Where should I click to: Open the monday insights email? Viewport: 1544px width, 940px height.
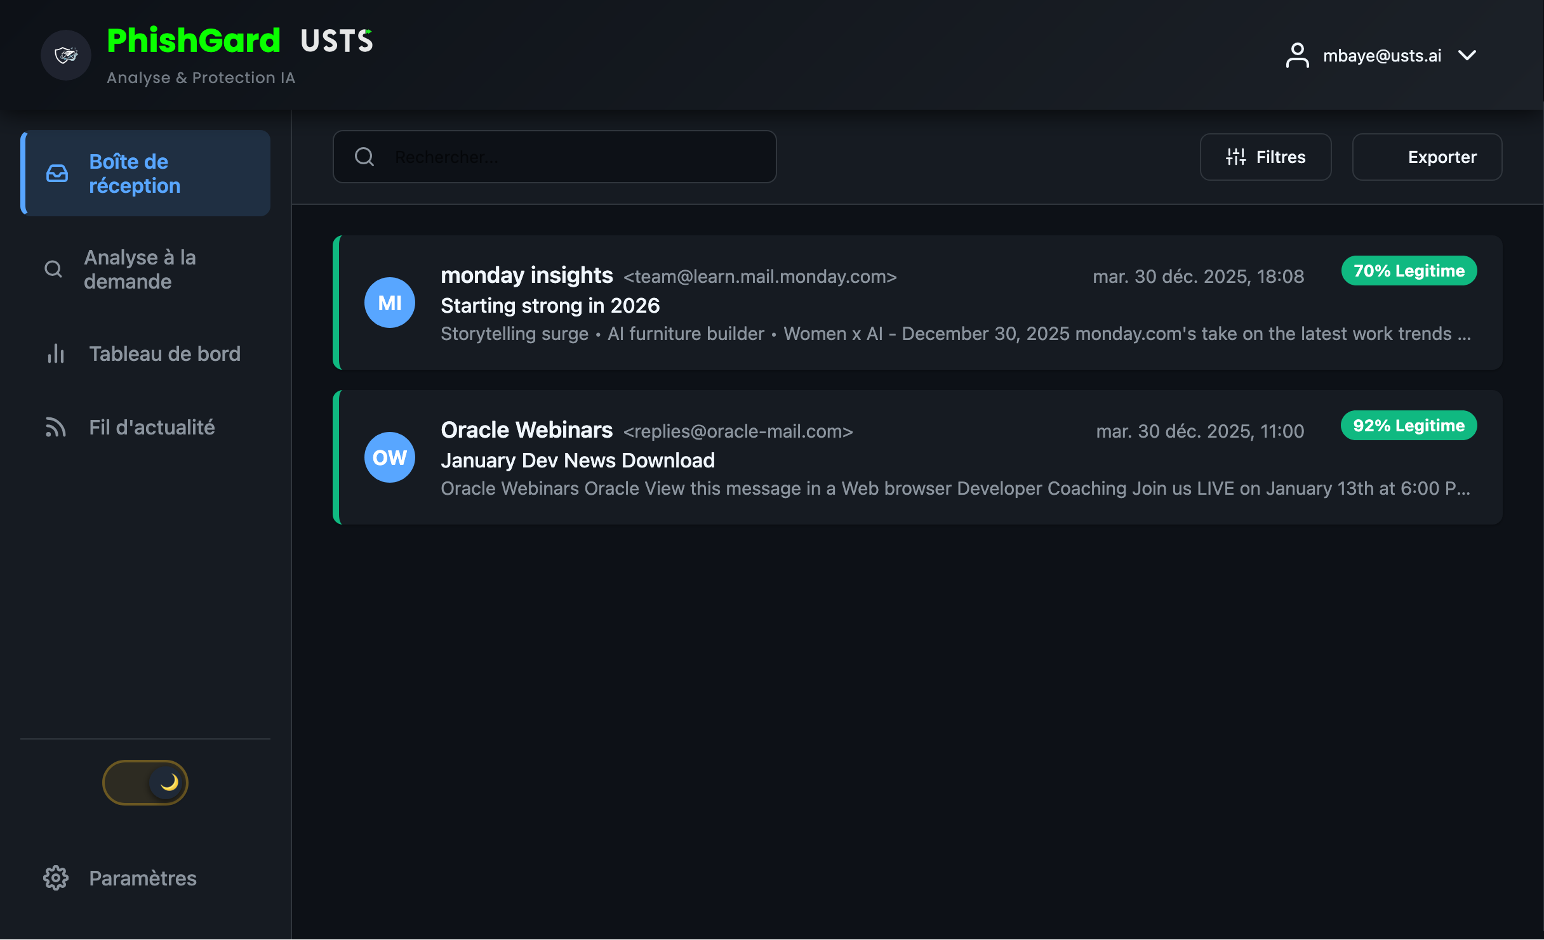tap(889, 303)
